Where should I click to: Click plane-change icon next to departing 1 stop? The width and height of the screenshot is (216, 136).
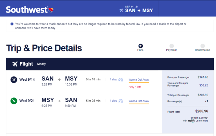(x=121, y=80)
